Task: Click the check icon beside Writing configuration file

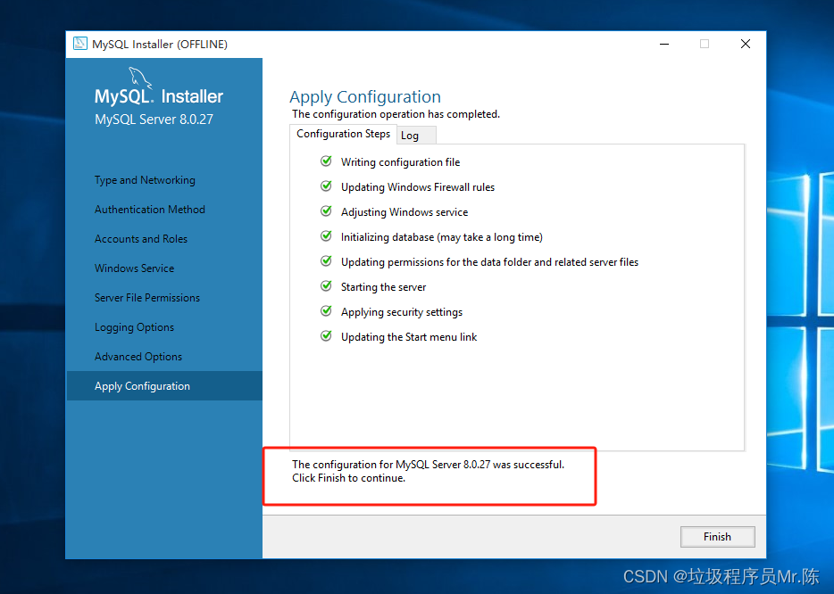Action: tap(326, 161)
